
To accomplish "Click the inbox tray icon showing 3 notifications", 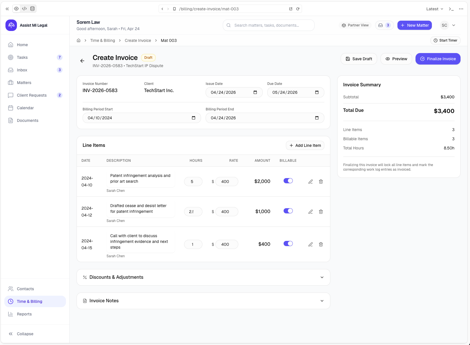I will 384,25.
